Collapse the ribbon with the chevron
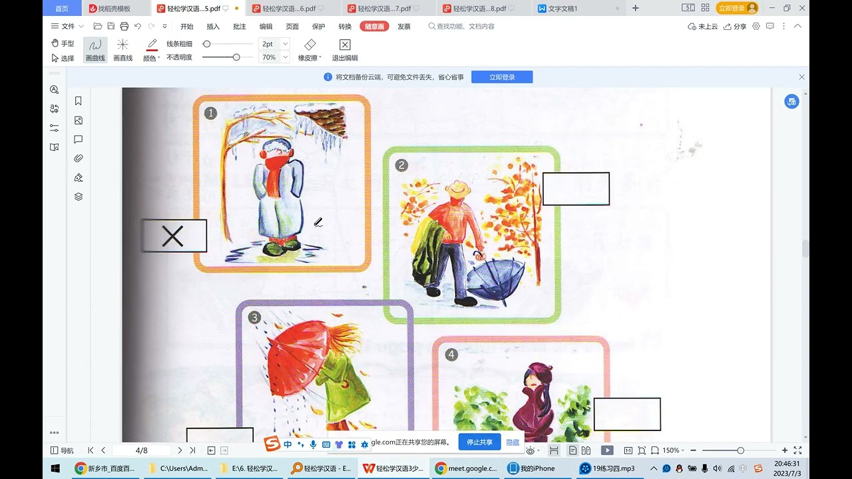Image resolution: width=852 pixels, height=479 pixels. 797,26
